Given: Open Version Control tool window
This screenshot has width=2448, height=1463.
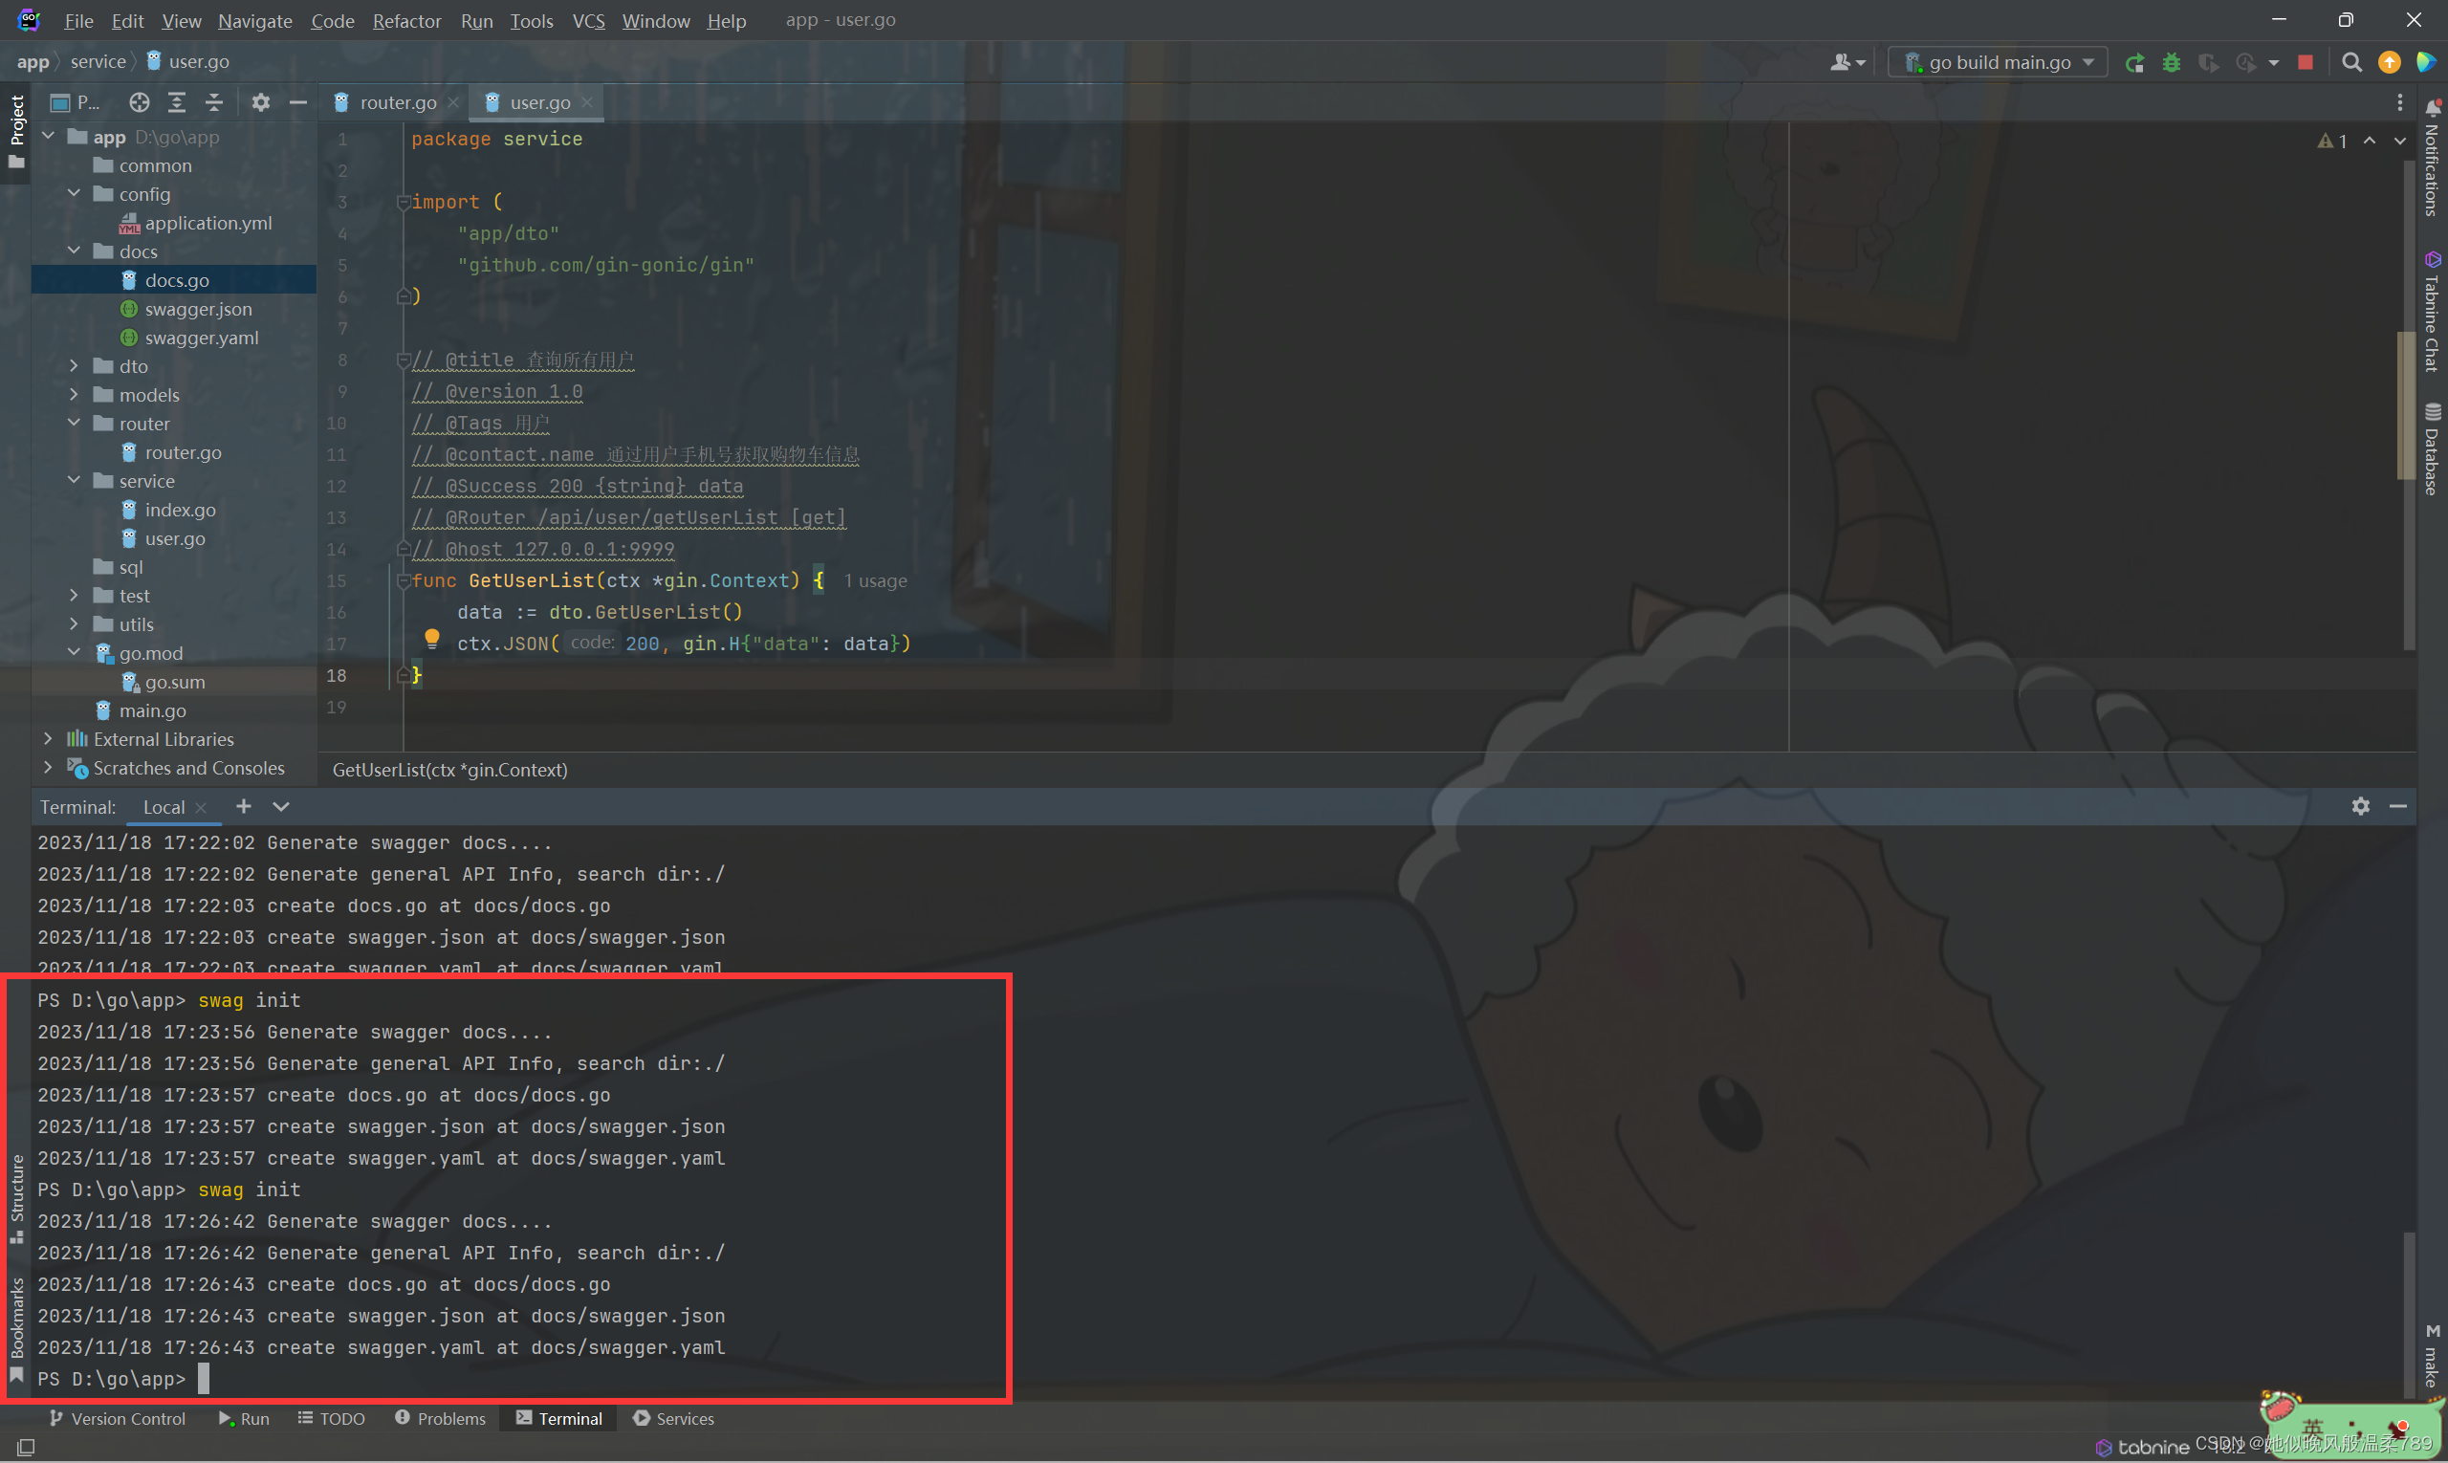Looking at the screenshot, I should 117,1419.
